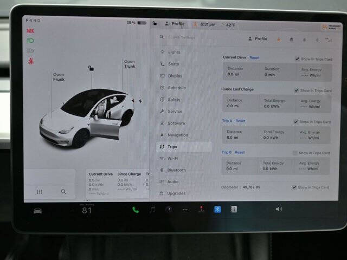
Task: Tap the seatbelt warning indicator
Action: pos(31,61)
